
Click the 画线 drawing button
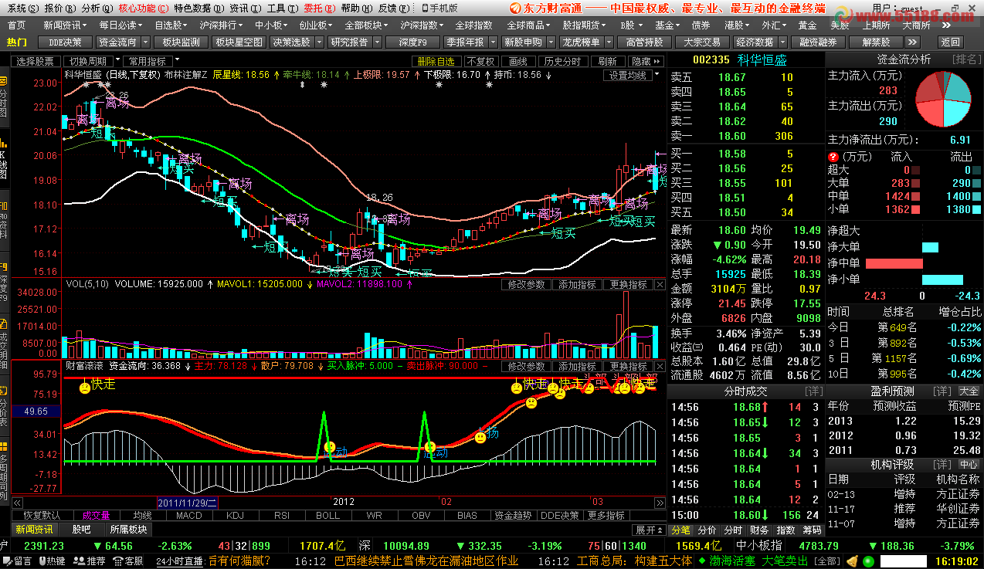[517, 61]
